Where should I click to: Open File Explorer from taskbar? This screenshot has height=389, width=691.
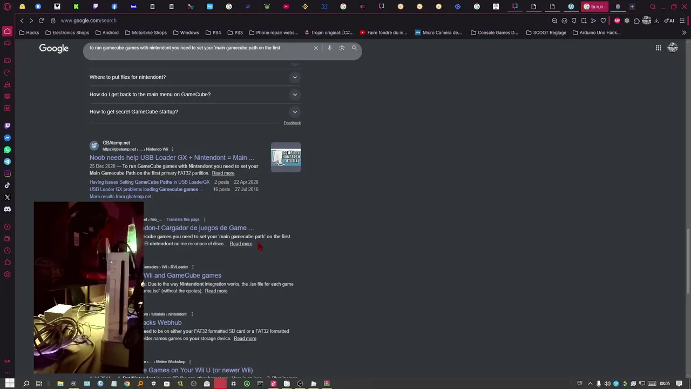click(60, 384)
